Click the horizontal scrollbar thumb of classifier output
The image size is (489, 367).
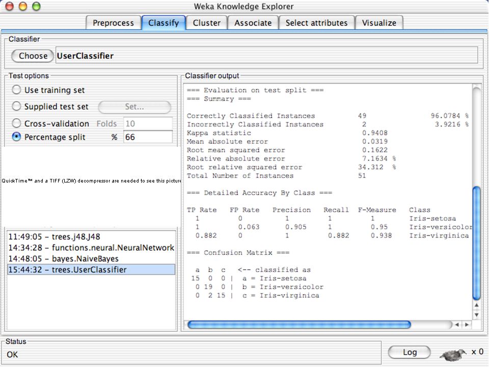point(299,325)
